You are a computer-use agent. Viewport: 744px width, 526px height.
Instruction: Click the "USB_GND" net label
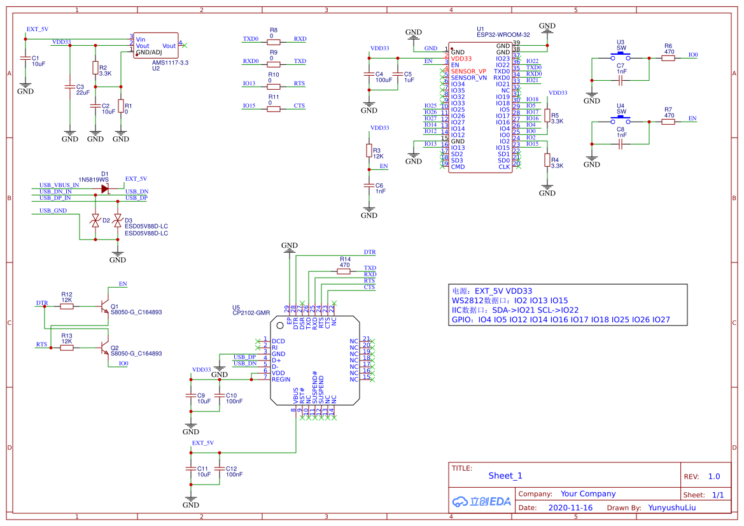pos(53,210)
